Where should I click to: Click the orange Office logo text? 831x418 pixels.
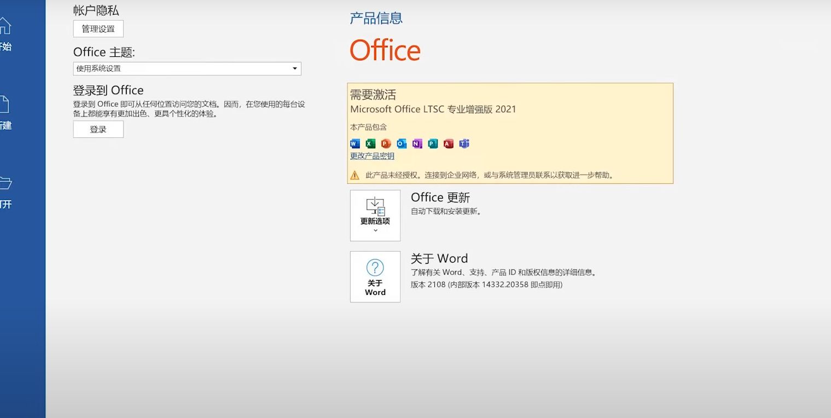(385, 50)
